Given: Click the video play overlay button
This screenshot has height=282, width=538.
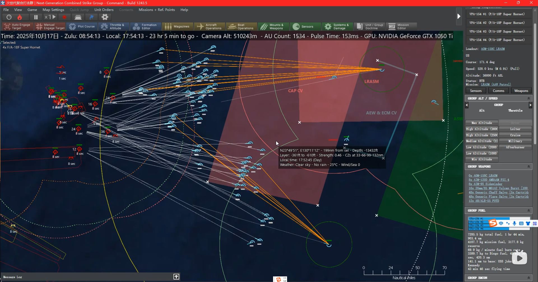Looking at the screenshot, I should click(x=520, y=258).
